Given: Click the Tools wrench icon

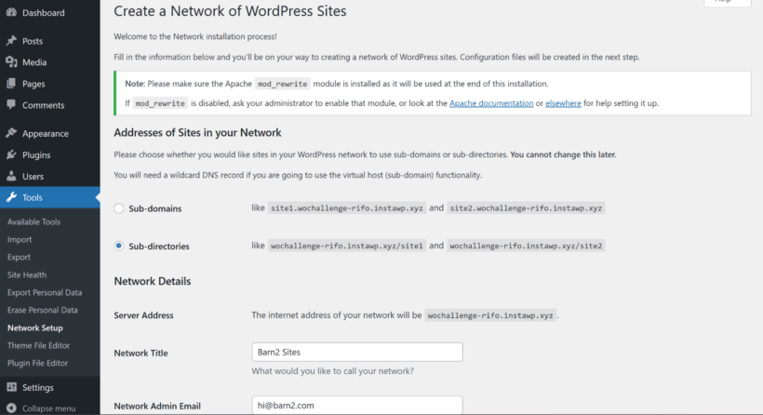Looking at the screenshot, I should (11, 197).
